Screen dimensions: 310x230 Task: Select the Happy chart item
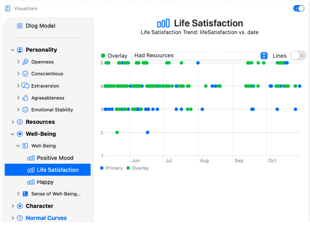click(45, 182)
